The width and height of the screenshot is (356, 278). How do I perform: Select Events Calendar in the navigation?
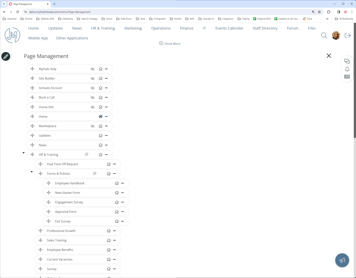click(x=229, y=28)
